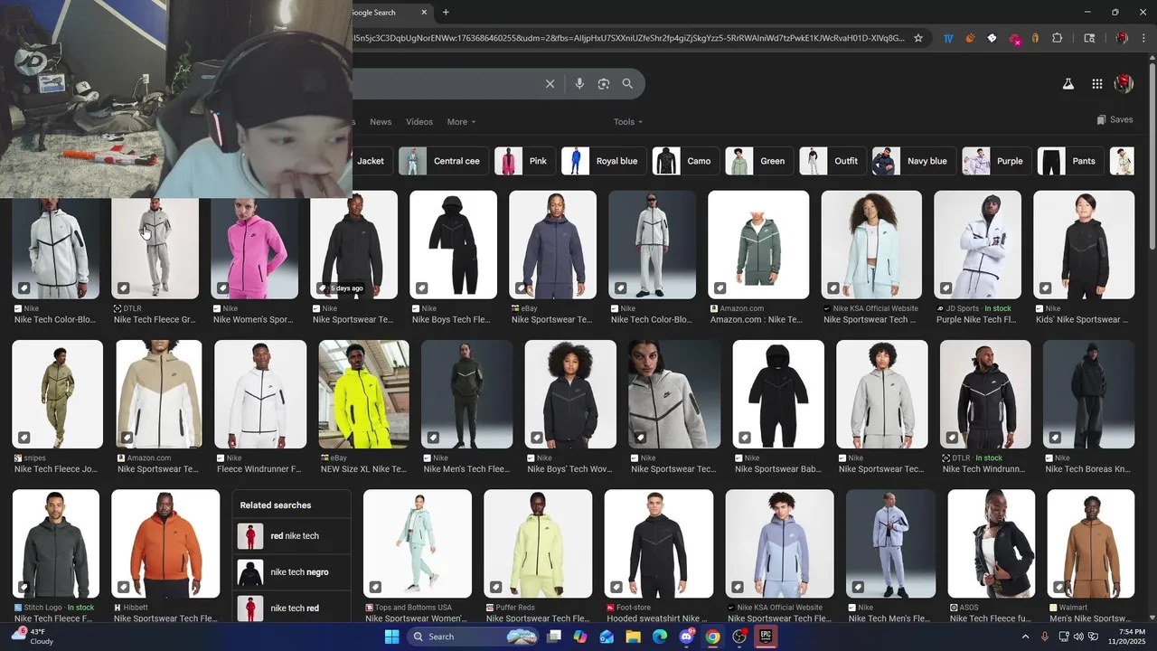Filter images by Central cee chip
The height and width of the screenshot is (651, 1157).
pyautogui.click(x=444, y=161)
